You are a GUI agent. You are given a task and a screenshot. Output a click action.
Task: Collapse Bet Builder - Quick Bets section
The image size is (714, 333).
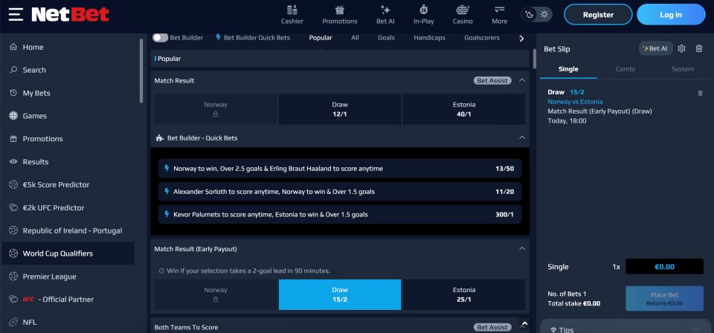pos(522,138)
